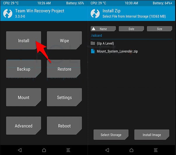Click the 10:30 AM clock text

[131, 3]
